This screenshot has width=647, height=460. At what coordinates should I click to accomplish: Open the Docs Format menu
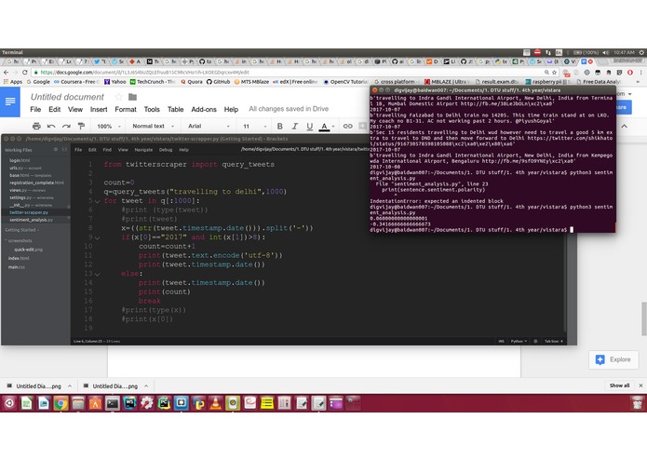point(126,109)
